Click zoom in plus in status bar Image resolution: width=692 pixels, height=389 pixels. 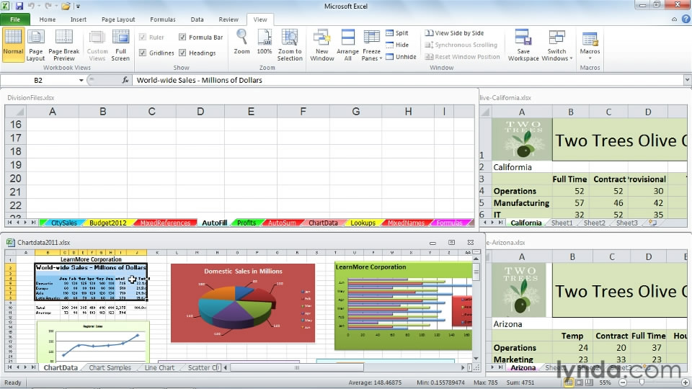tap(686, 383)
